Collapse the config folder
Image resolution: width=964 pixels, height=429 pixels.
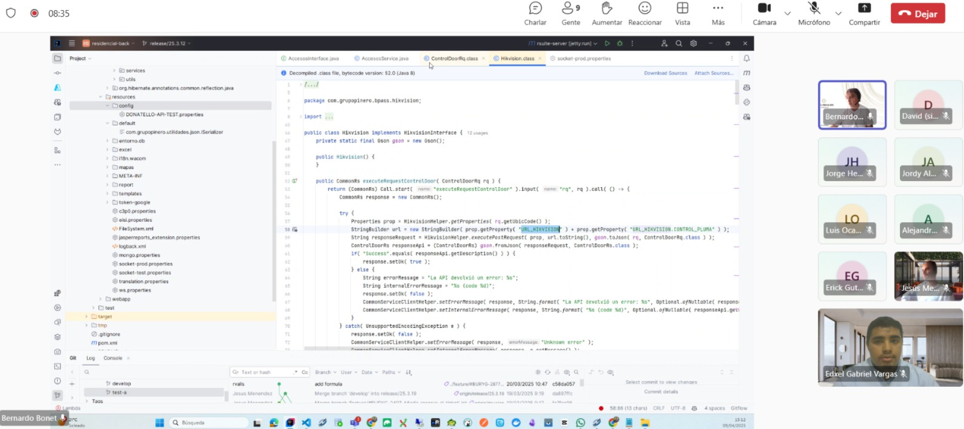pyautogui.click(x=108, y=106)
